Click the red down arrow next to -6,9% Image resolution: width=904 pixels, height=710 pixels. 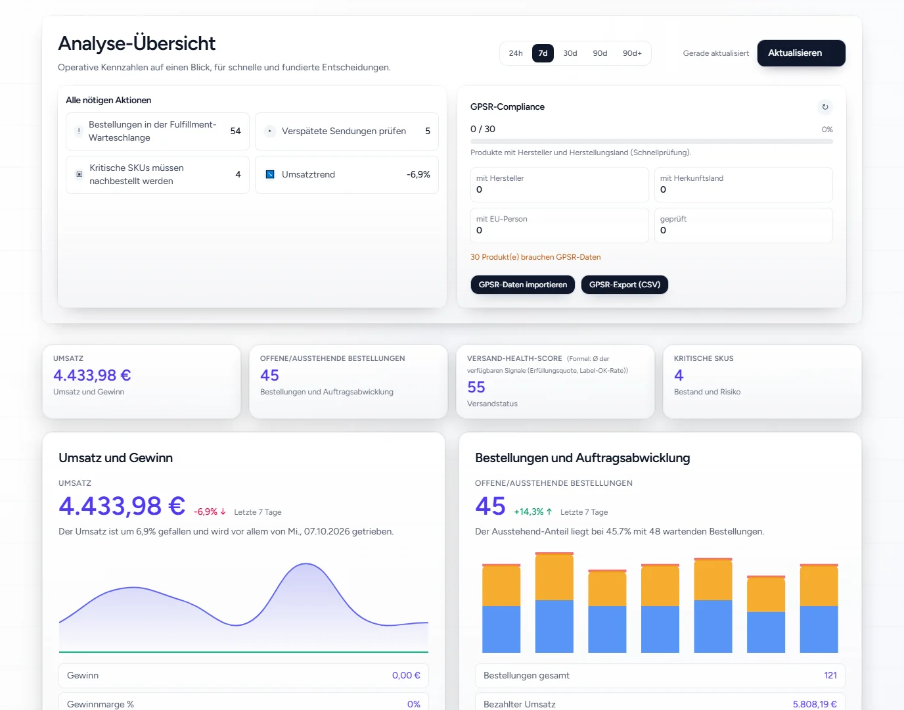[223, 511]
